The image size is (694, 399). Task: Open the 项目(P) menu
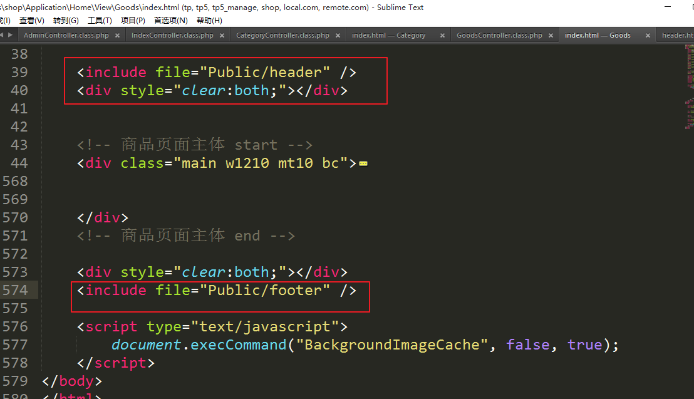pyautogui.click(x=133, y=21)
